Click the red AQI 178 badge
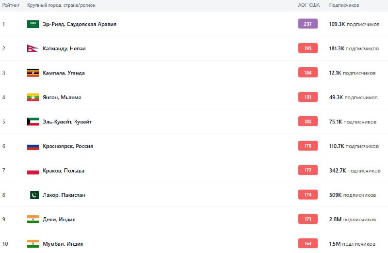 [x=308, y=146]
